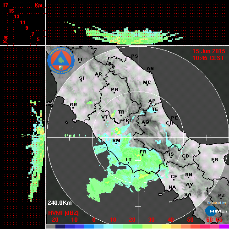Click the Protezione Civile Abruzzo logo
Image resolution: width=229 pixels, height=229 pixels.
(x=61, y=60)
